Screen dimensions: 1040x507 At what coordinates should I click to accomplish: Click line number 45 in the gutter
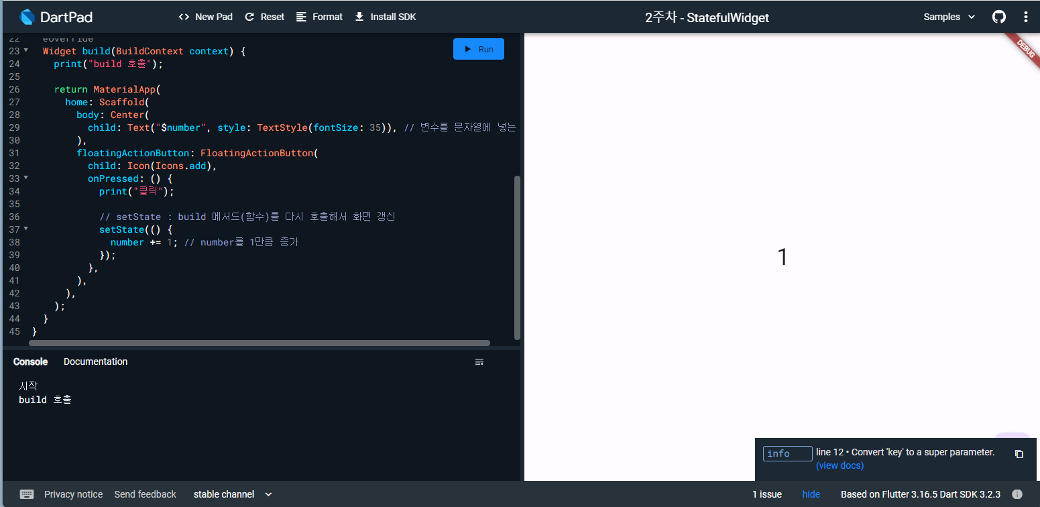coord(14,331)
